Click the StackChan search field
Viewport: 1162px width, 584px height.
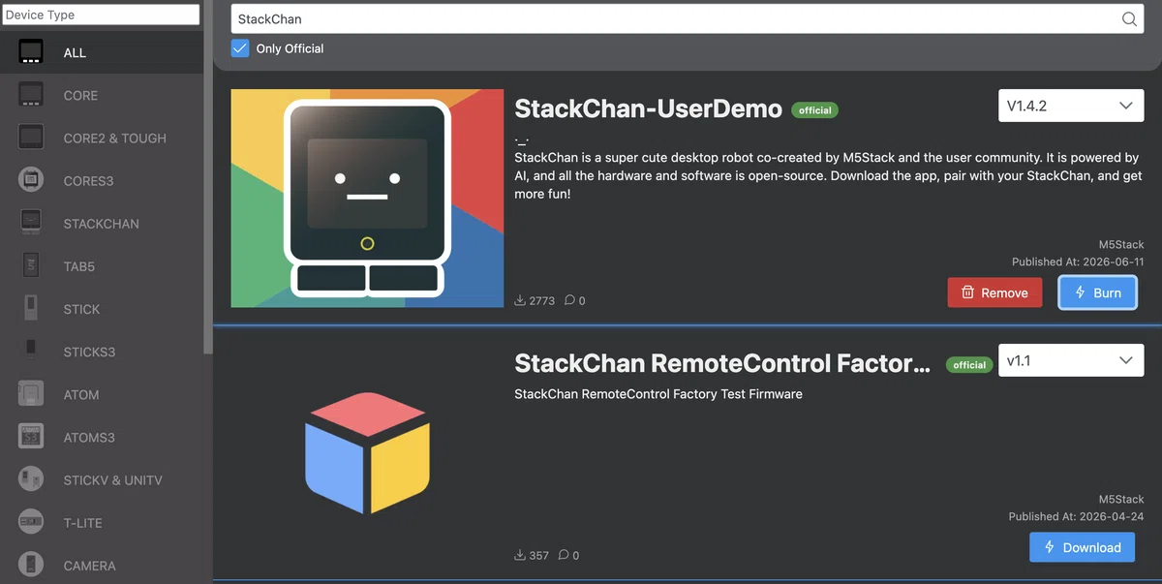pyautogui.click(x=688, y=19)
